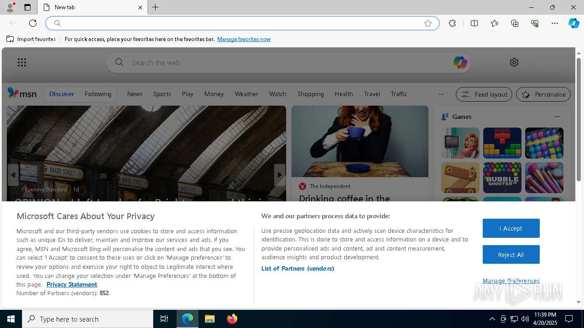Open the Privacy Statement link
This screenshot has height=328, width=584.
click(x=72, y=284)
